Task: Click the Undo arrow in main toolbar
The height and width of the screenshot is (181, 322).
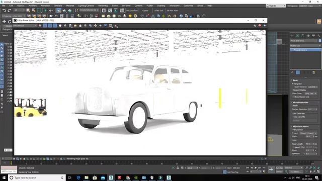Action: pyautogui.click(x=5, y=11)
